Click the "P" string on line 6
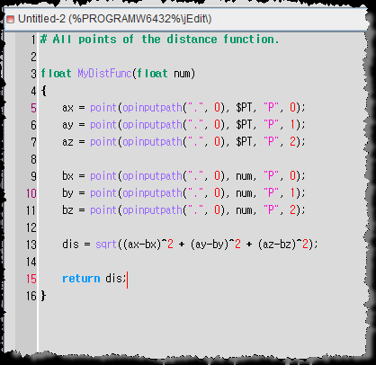Image resolution: width=376 pixels, height=365 pixels. pos(271,124)
